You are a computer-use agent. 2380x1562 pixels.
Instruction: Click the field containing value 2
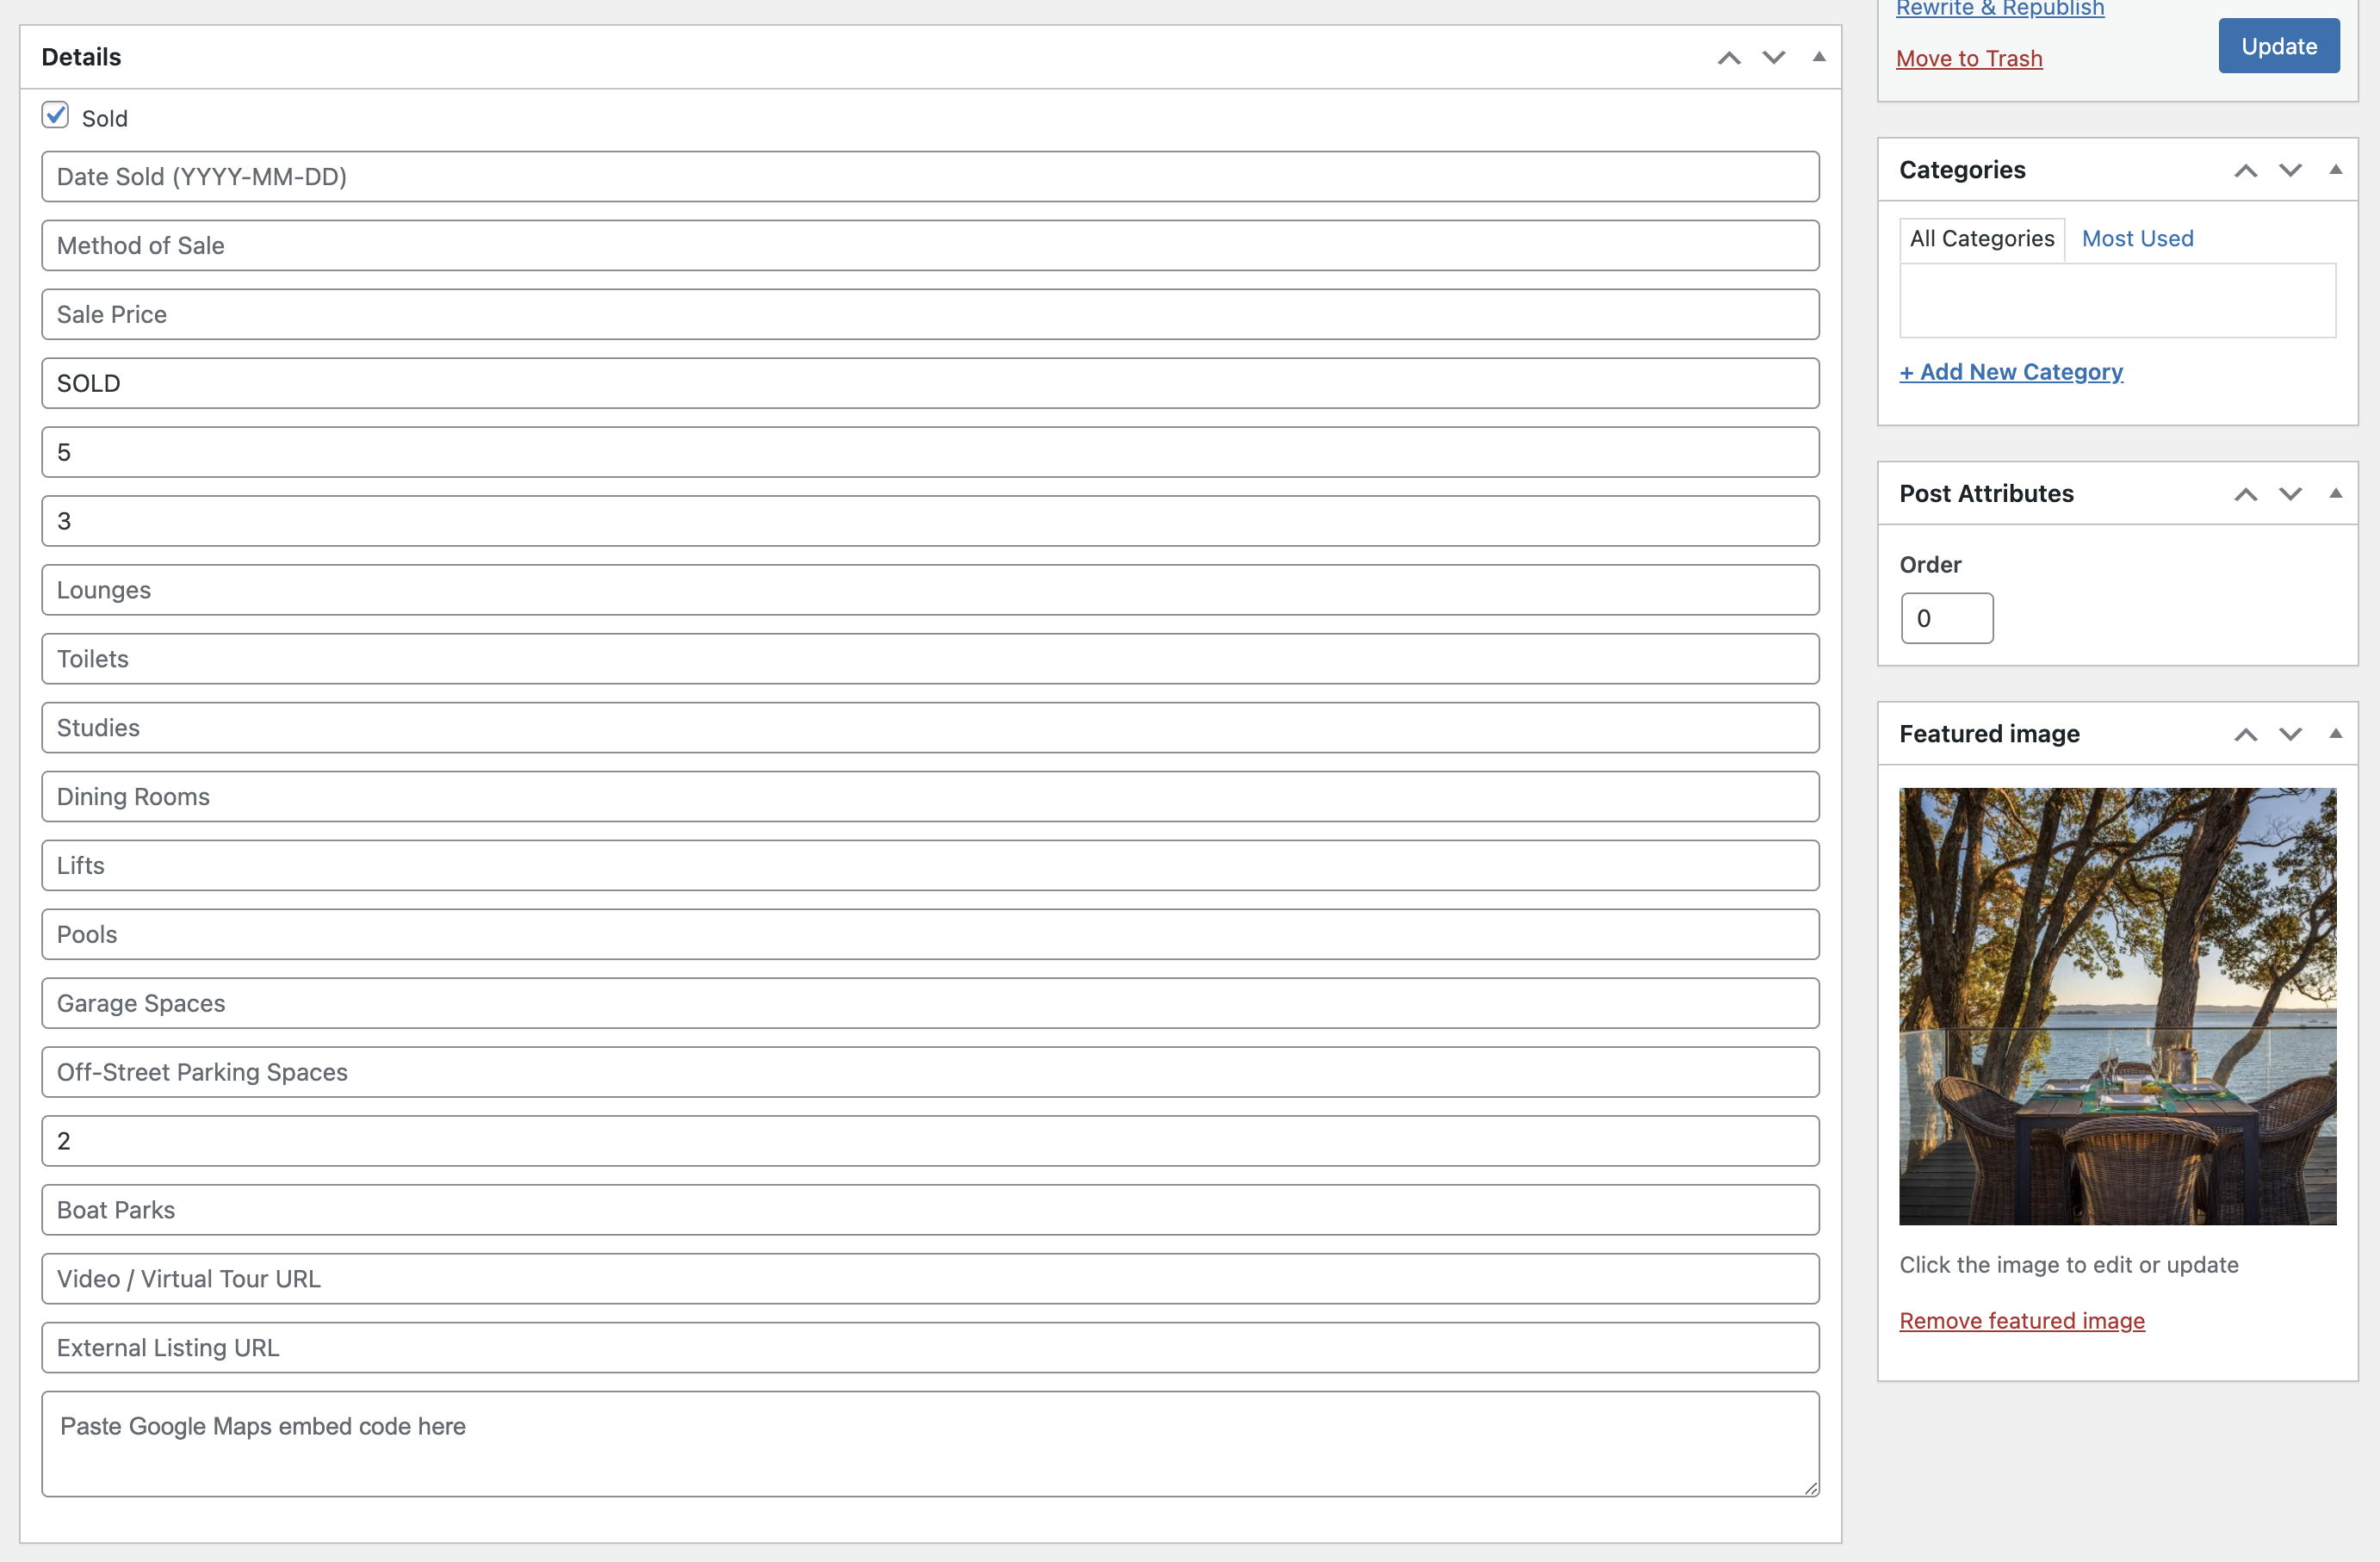(930, 1143)
